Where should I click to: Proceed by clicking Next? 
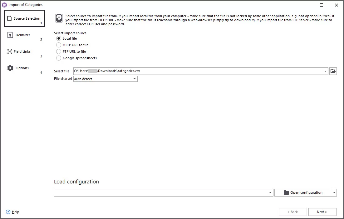coord(322,212)
